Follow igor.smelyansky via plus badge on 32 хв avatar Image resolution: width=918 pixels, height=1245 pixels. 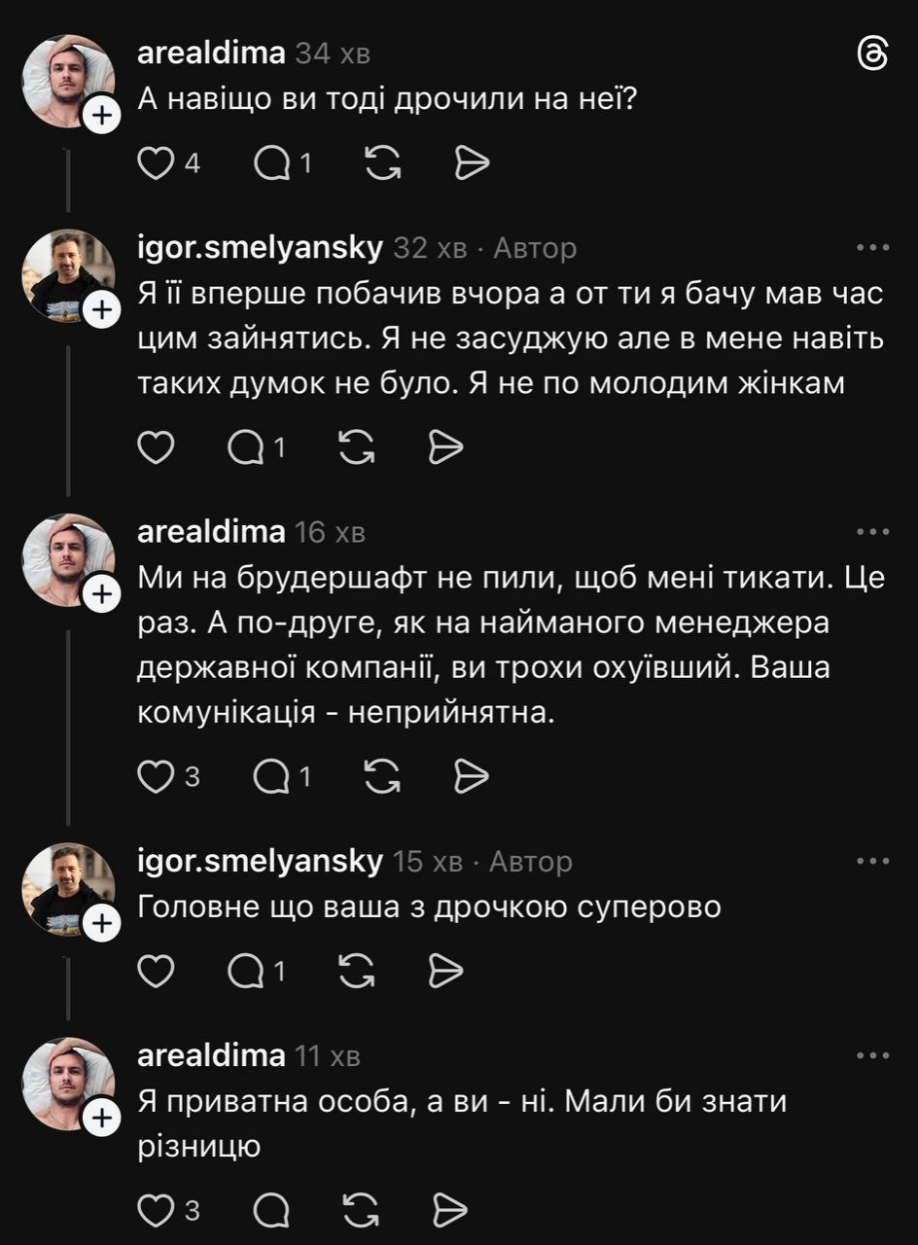click(x=101, y=310)
